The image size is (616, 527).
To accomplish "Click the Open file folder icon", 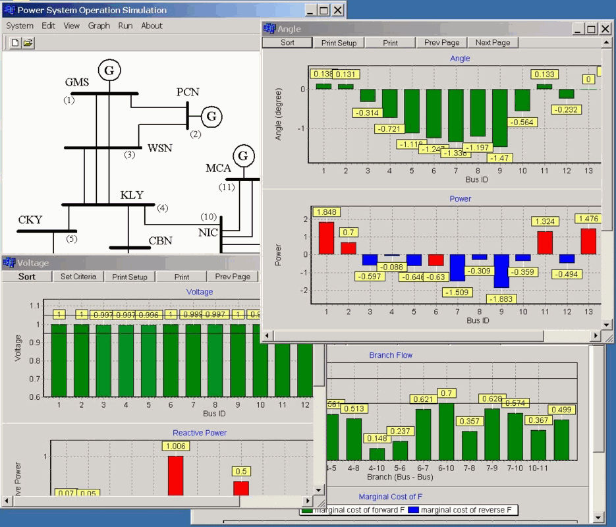I will click(x=28, y=43).
